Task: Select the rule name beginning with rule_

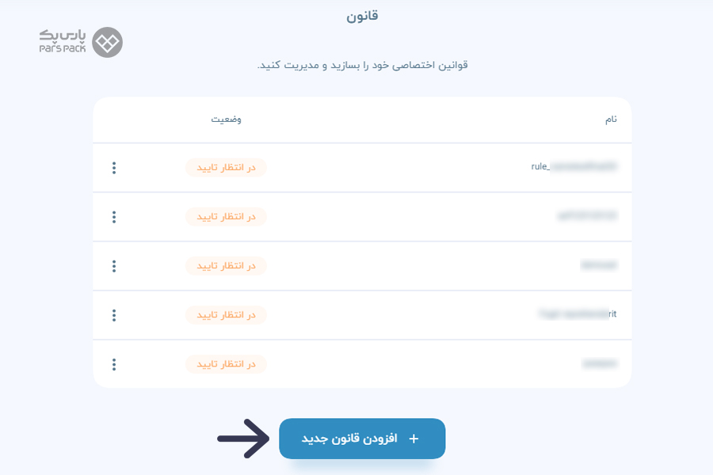Action: pyautogui.click(x=574, y=167)
